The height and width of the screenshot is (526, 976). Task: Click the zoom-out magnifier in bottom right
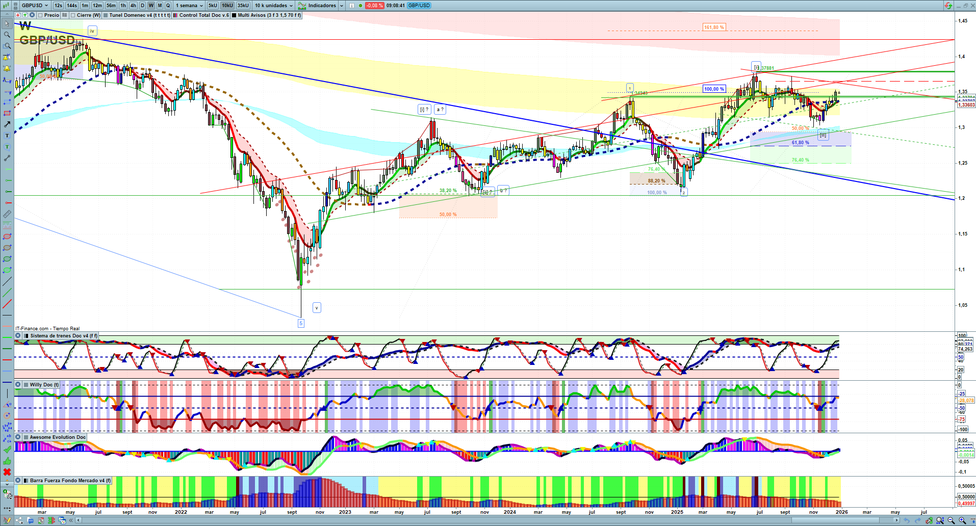[x=951, y=520]
